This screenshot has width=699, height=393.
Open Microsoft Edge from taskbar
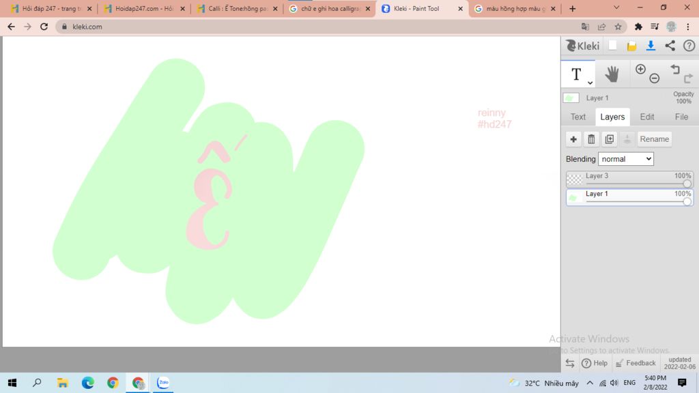[88, 383]
